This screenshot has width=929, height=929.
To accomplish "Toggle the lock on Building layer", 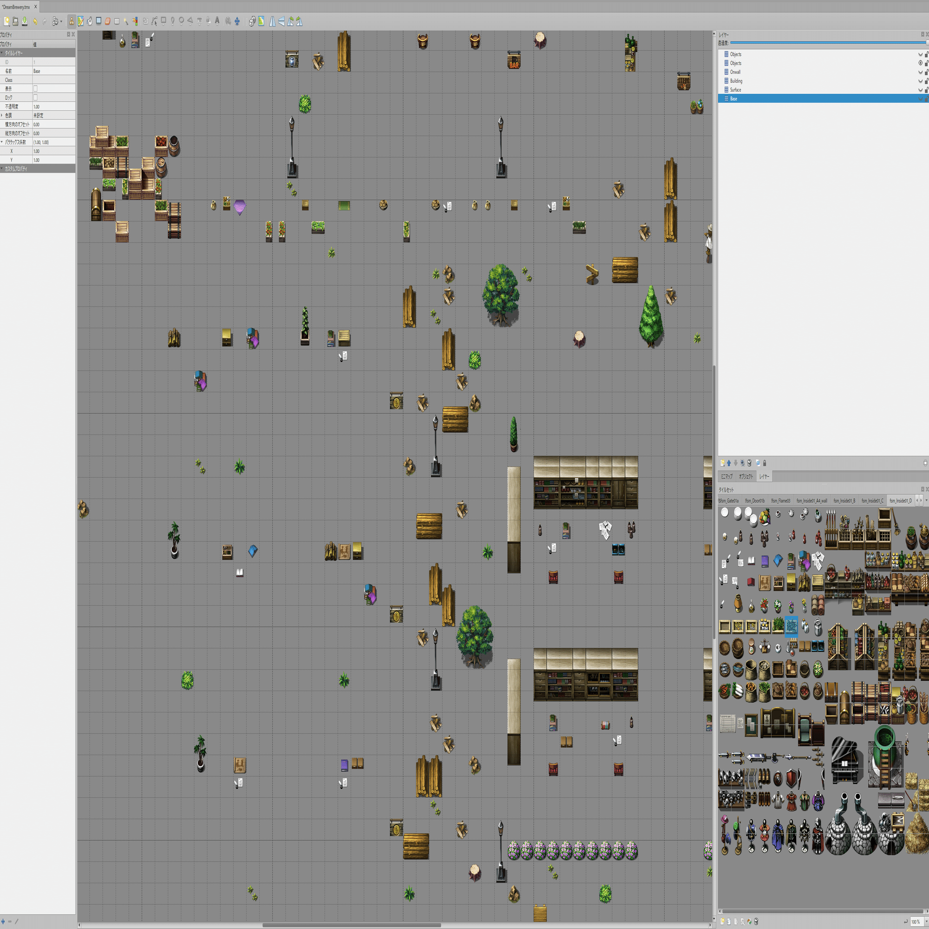I will click(926, 81).
